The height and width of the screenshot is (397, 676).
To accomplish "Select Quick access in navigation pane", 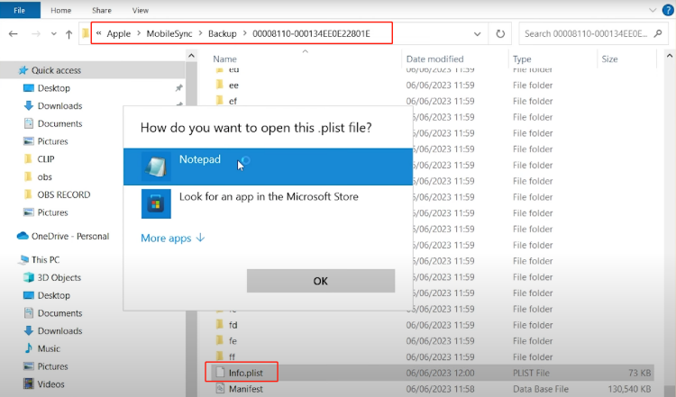I will coord(56,70).
